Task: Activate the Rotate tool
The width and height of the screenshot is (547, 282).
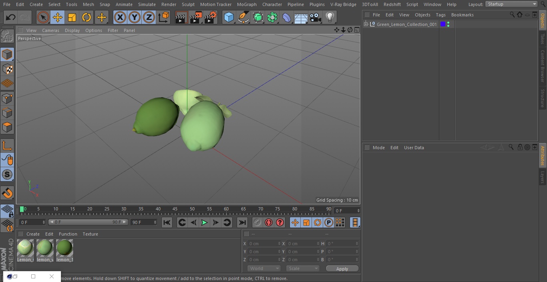Action: 86,17
